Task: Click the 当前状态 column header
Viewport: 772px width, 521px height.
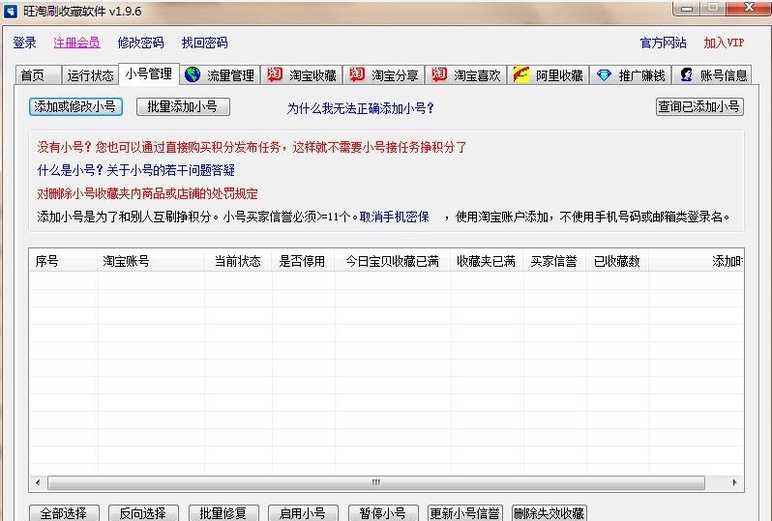Action: pos(238,261)
